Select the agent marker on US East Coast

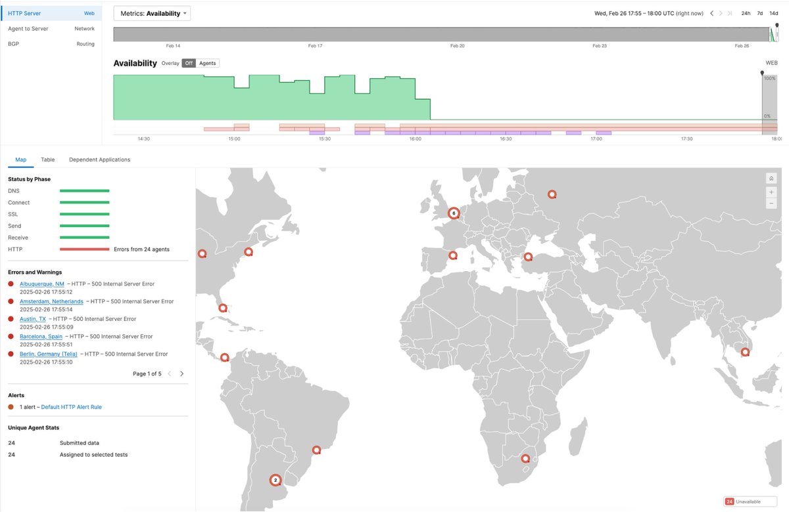(x=248, y=251)
